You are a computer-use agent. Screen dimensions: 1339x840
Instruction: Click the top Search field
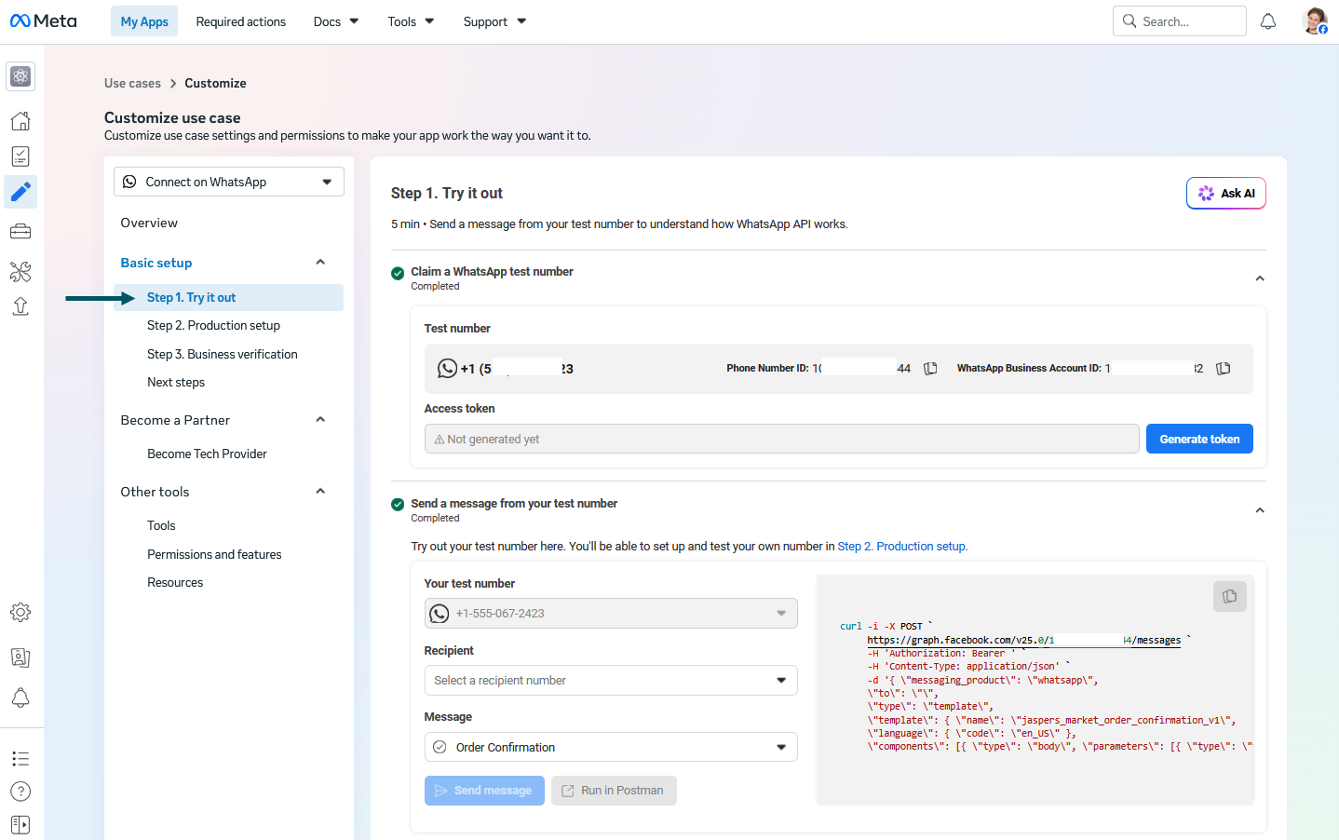(1180, 21)
